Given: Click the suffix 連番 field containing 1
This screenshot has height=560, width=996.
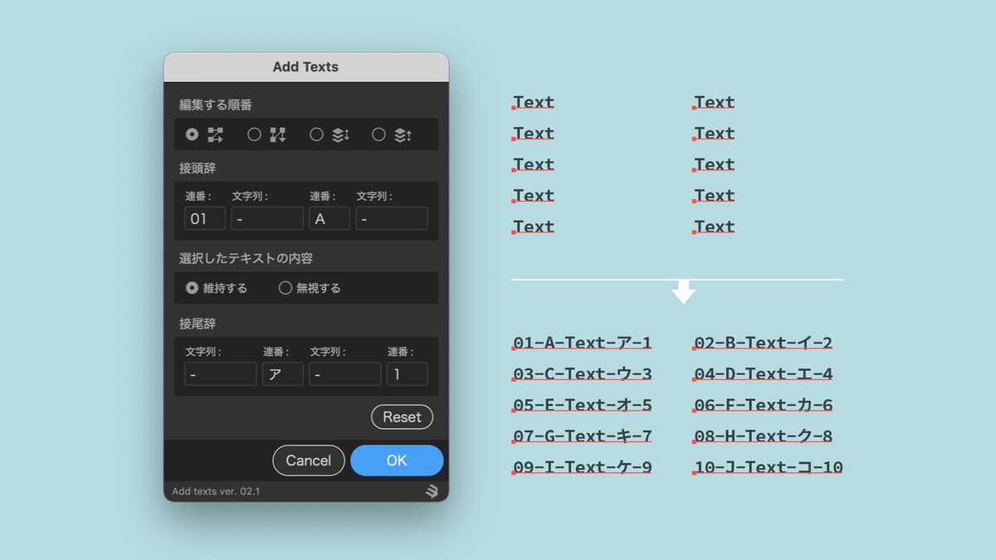Looking at the screenshot, I should pyautogui.click(x=407, y=373).
